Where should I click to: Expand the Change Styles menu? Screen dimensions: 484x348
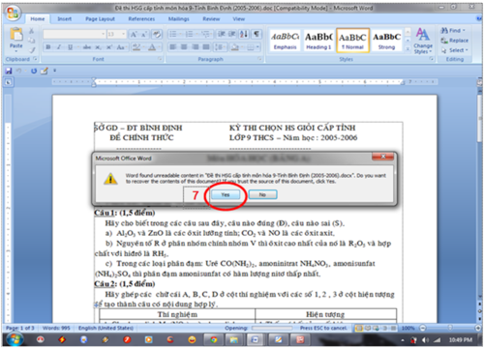[423, 41]
